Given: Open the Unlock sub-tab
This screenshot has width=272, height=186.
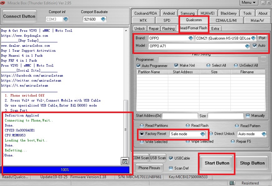Looking at the screenshot, I should pos(140,29).
